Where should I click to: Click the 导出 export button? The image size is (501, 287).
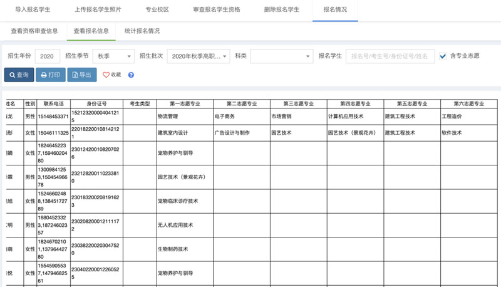pyautogui.click(x=82, y=75)
